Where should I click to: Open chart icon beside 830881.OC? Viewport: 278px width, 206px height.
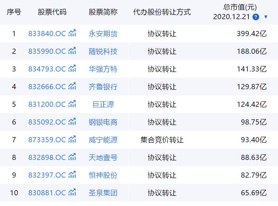tap(72, 192)
